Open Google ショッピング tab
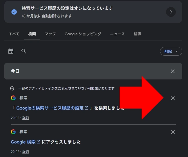This screenshot has height=157, width=188. pos(83,34)
